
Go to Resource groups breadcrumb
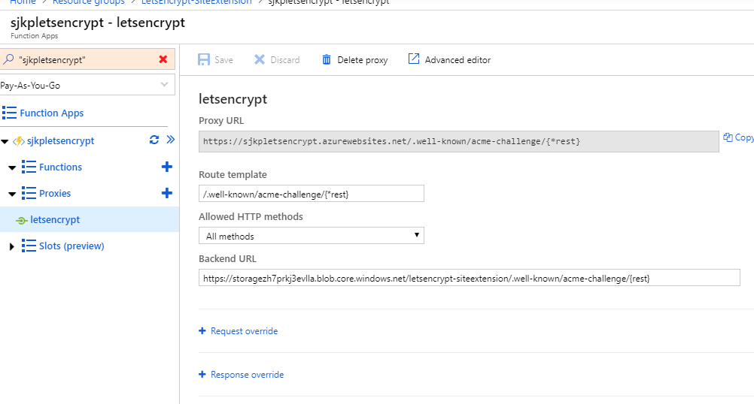(x=89, y=2)
